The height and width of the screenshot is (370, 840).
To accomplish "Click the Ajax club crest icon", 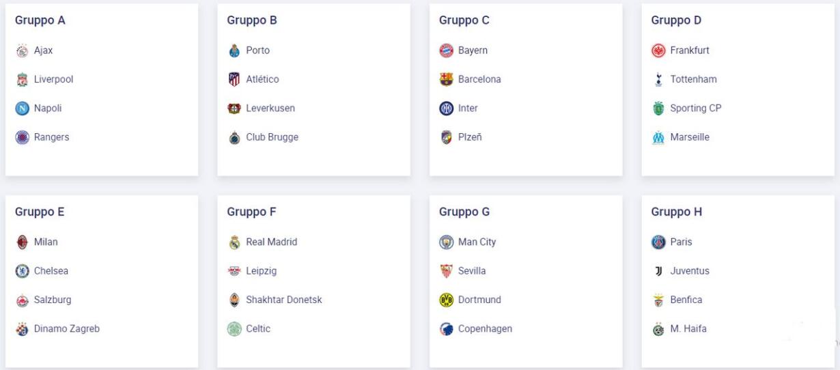I will click(x=22, y=51).
